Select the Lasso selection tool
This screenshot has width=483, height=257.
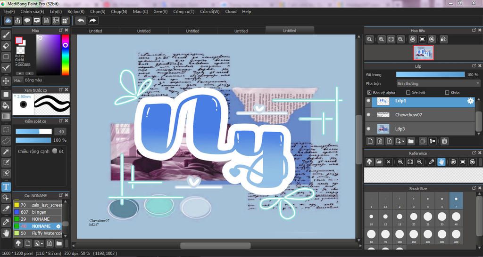[x=6, y=140]
